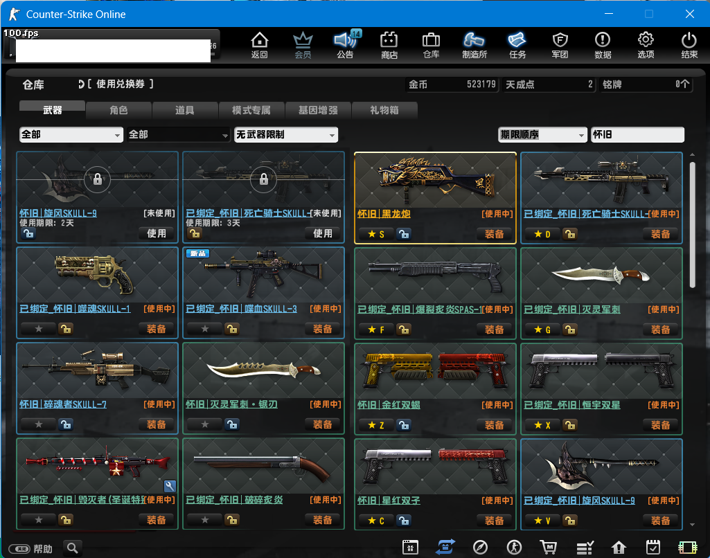This screenshot has width=710, height=558.
Task: Click the compass icon in bottom bar
Action: [x=480, y=547]
